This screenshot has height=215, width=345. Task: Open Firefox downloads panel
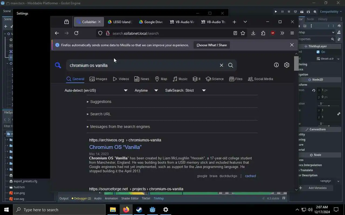[253, 33]
